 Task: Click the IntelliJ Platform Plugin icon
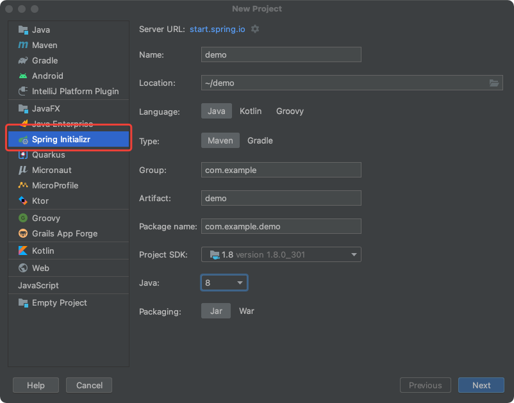click(23, 91)
